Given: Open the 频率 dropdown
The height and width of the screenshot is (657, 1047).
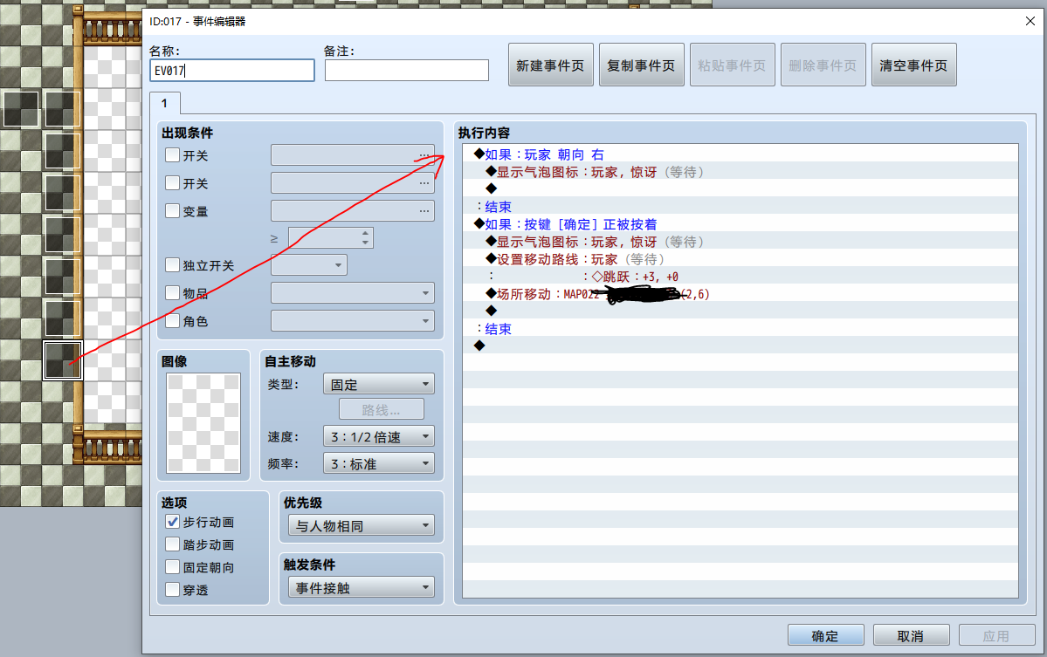Looking at the screenshot, I should click(379, 463).
